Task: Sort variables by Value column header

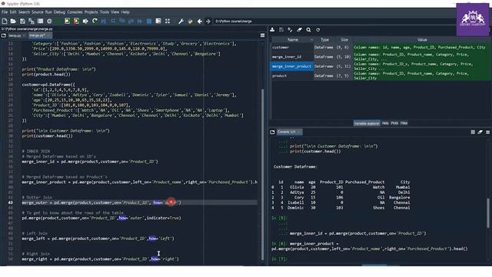Action: [422, 40]
